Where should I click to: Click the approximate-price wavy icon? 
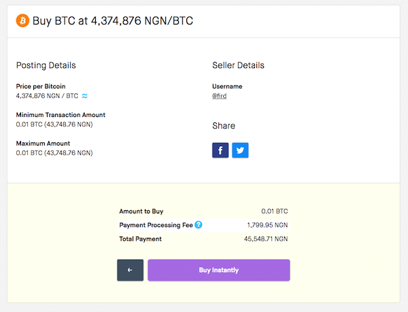click(x=84, y=96)
